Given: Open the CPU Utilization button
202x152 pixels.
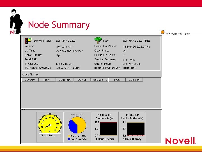Looking at the screenshot, I should (50, 135).
